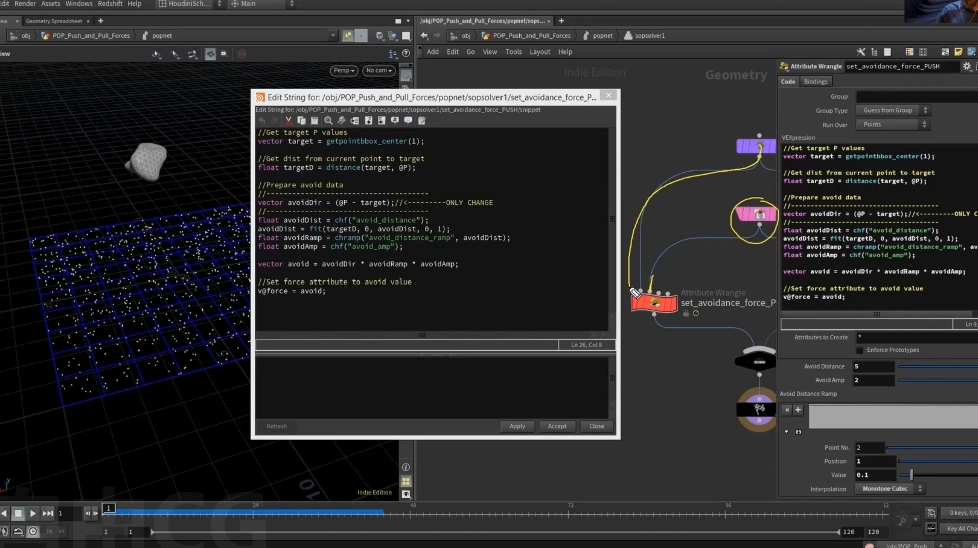
Task: Open the wrangle node's gear settings menu
Action: [967, 66]
